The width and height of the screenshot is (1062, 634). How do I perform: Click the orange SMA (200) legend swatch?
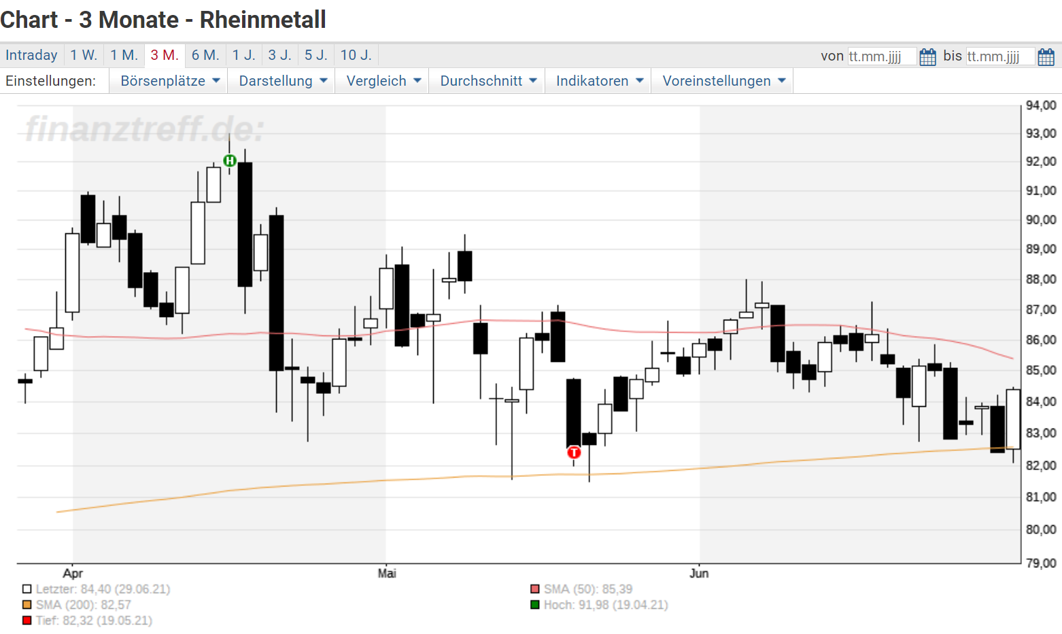(x=27, y=605)
